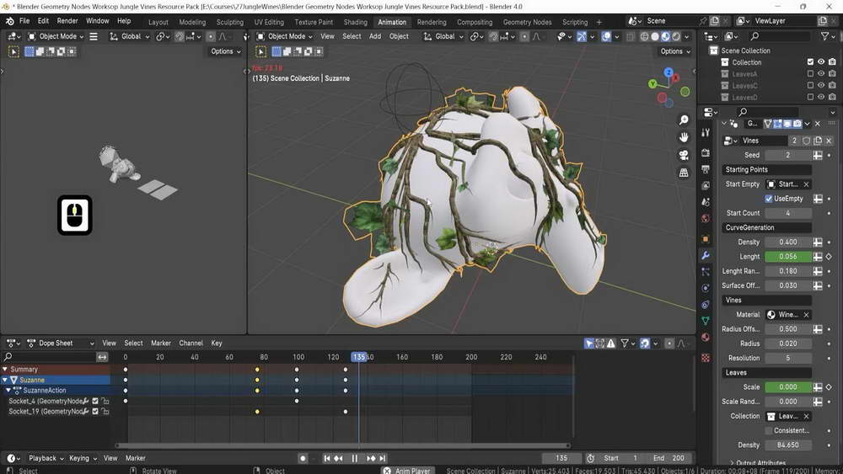Open the Keying dropdown in timeline footer
843x474 pixels.
(x=83, y=459)
